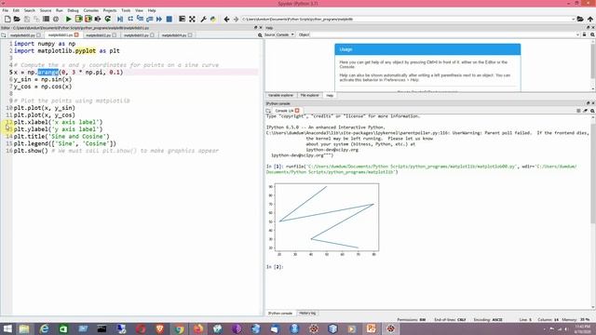Go back to the previous cursor position
This screenshot has width=596, height=335.
[x=226, y=19]
